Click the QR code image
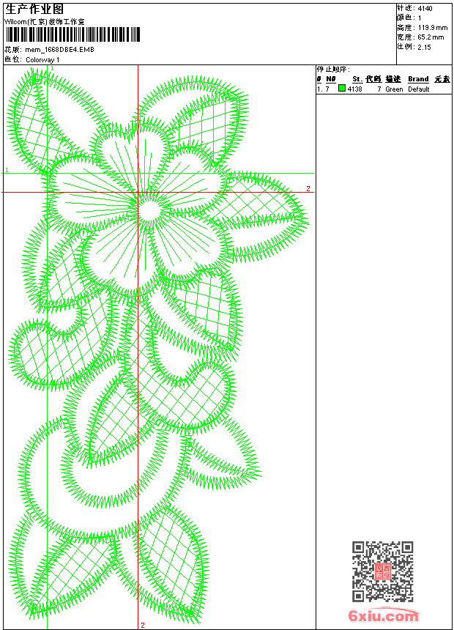The image size is (454, 630). [382, 571]
